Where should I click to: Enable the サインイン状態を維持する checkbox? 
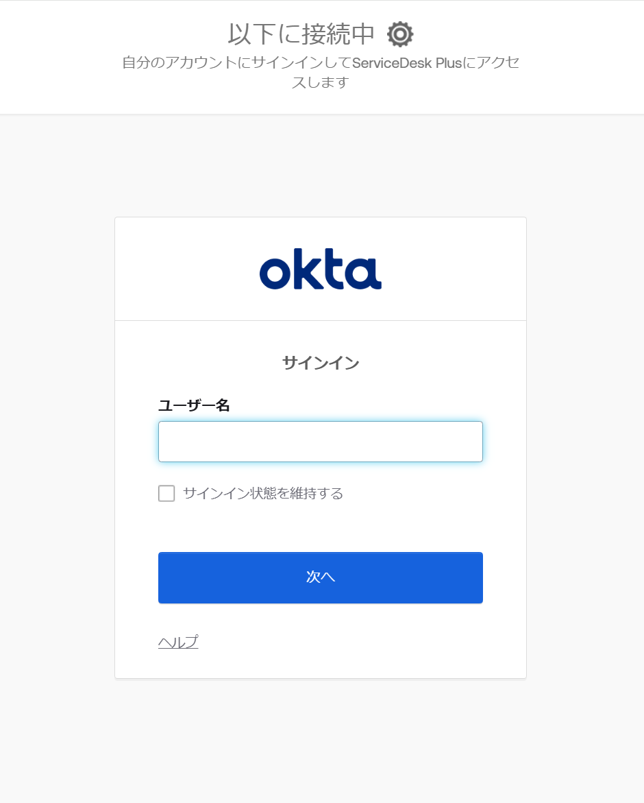[x=166, y=493]
